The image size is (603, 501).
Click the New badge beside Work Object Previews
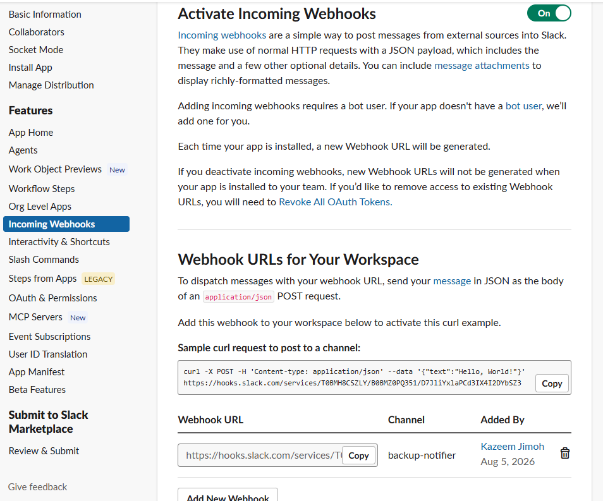(x=117, y=170)
